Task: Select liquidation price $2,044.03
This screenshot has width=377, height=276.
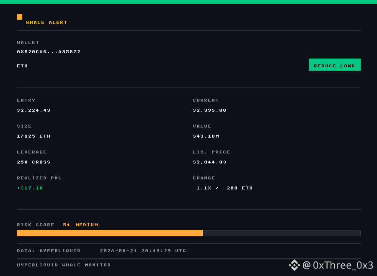Action: pos(209,162)
